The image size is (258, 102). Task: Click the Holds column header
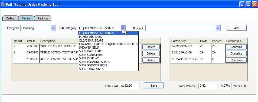tap(205, 41)
